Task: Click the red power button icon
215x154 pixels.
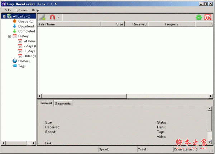Action: (207, 18)
